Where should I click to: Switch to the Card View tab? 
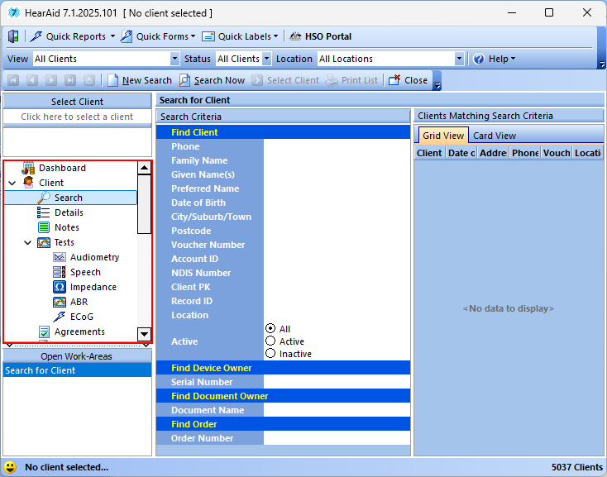(x=494, y=136)
